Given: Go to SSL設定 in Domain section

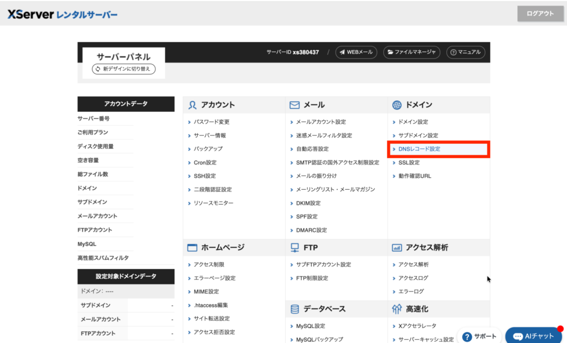Looking at the screenshot, I should click(409, 163).
